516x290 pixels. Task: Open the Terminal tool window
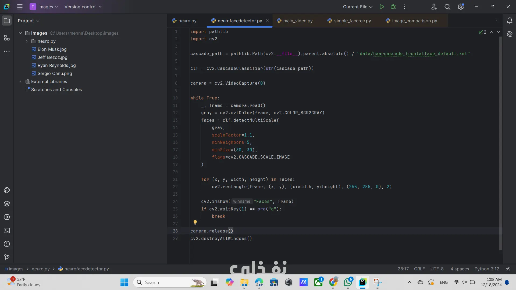(7, 231)
